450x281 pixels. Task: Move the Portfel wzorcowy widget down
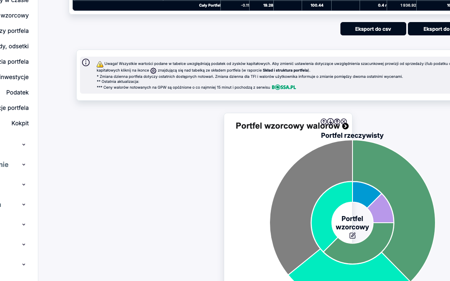pos(330,122)
